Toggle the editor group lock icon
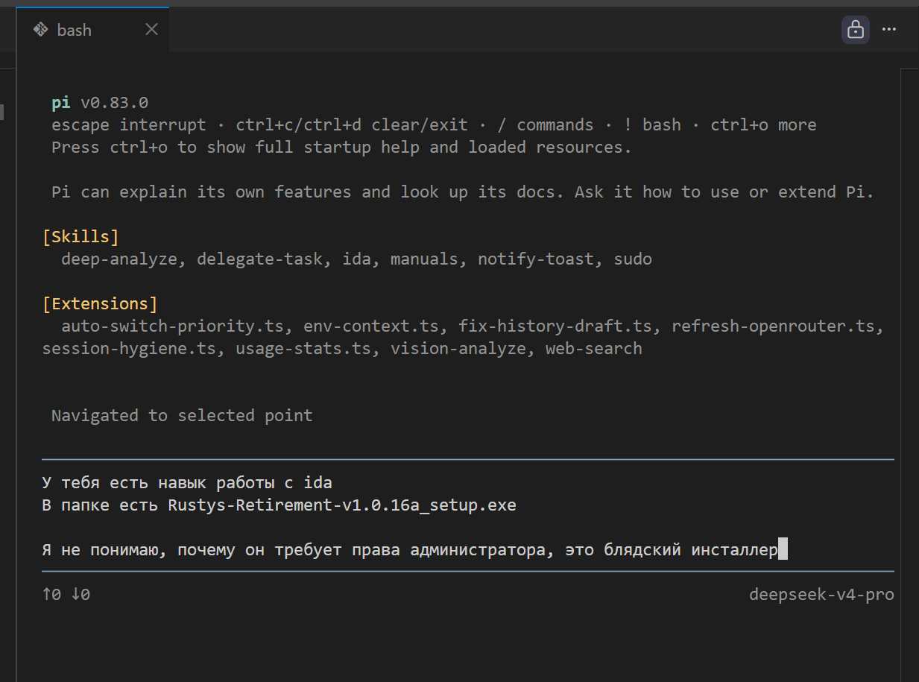This screenshot has height=682, width=919. [856, 30]
